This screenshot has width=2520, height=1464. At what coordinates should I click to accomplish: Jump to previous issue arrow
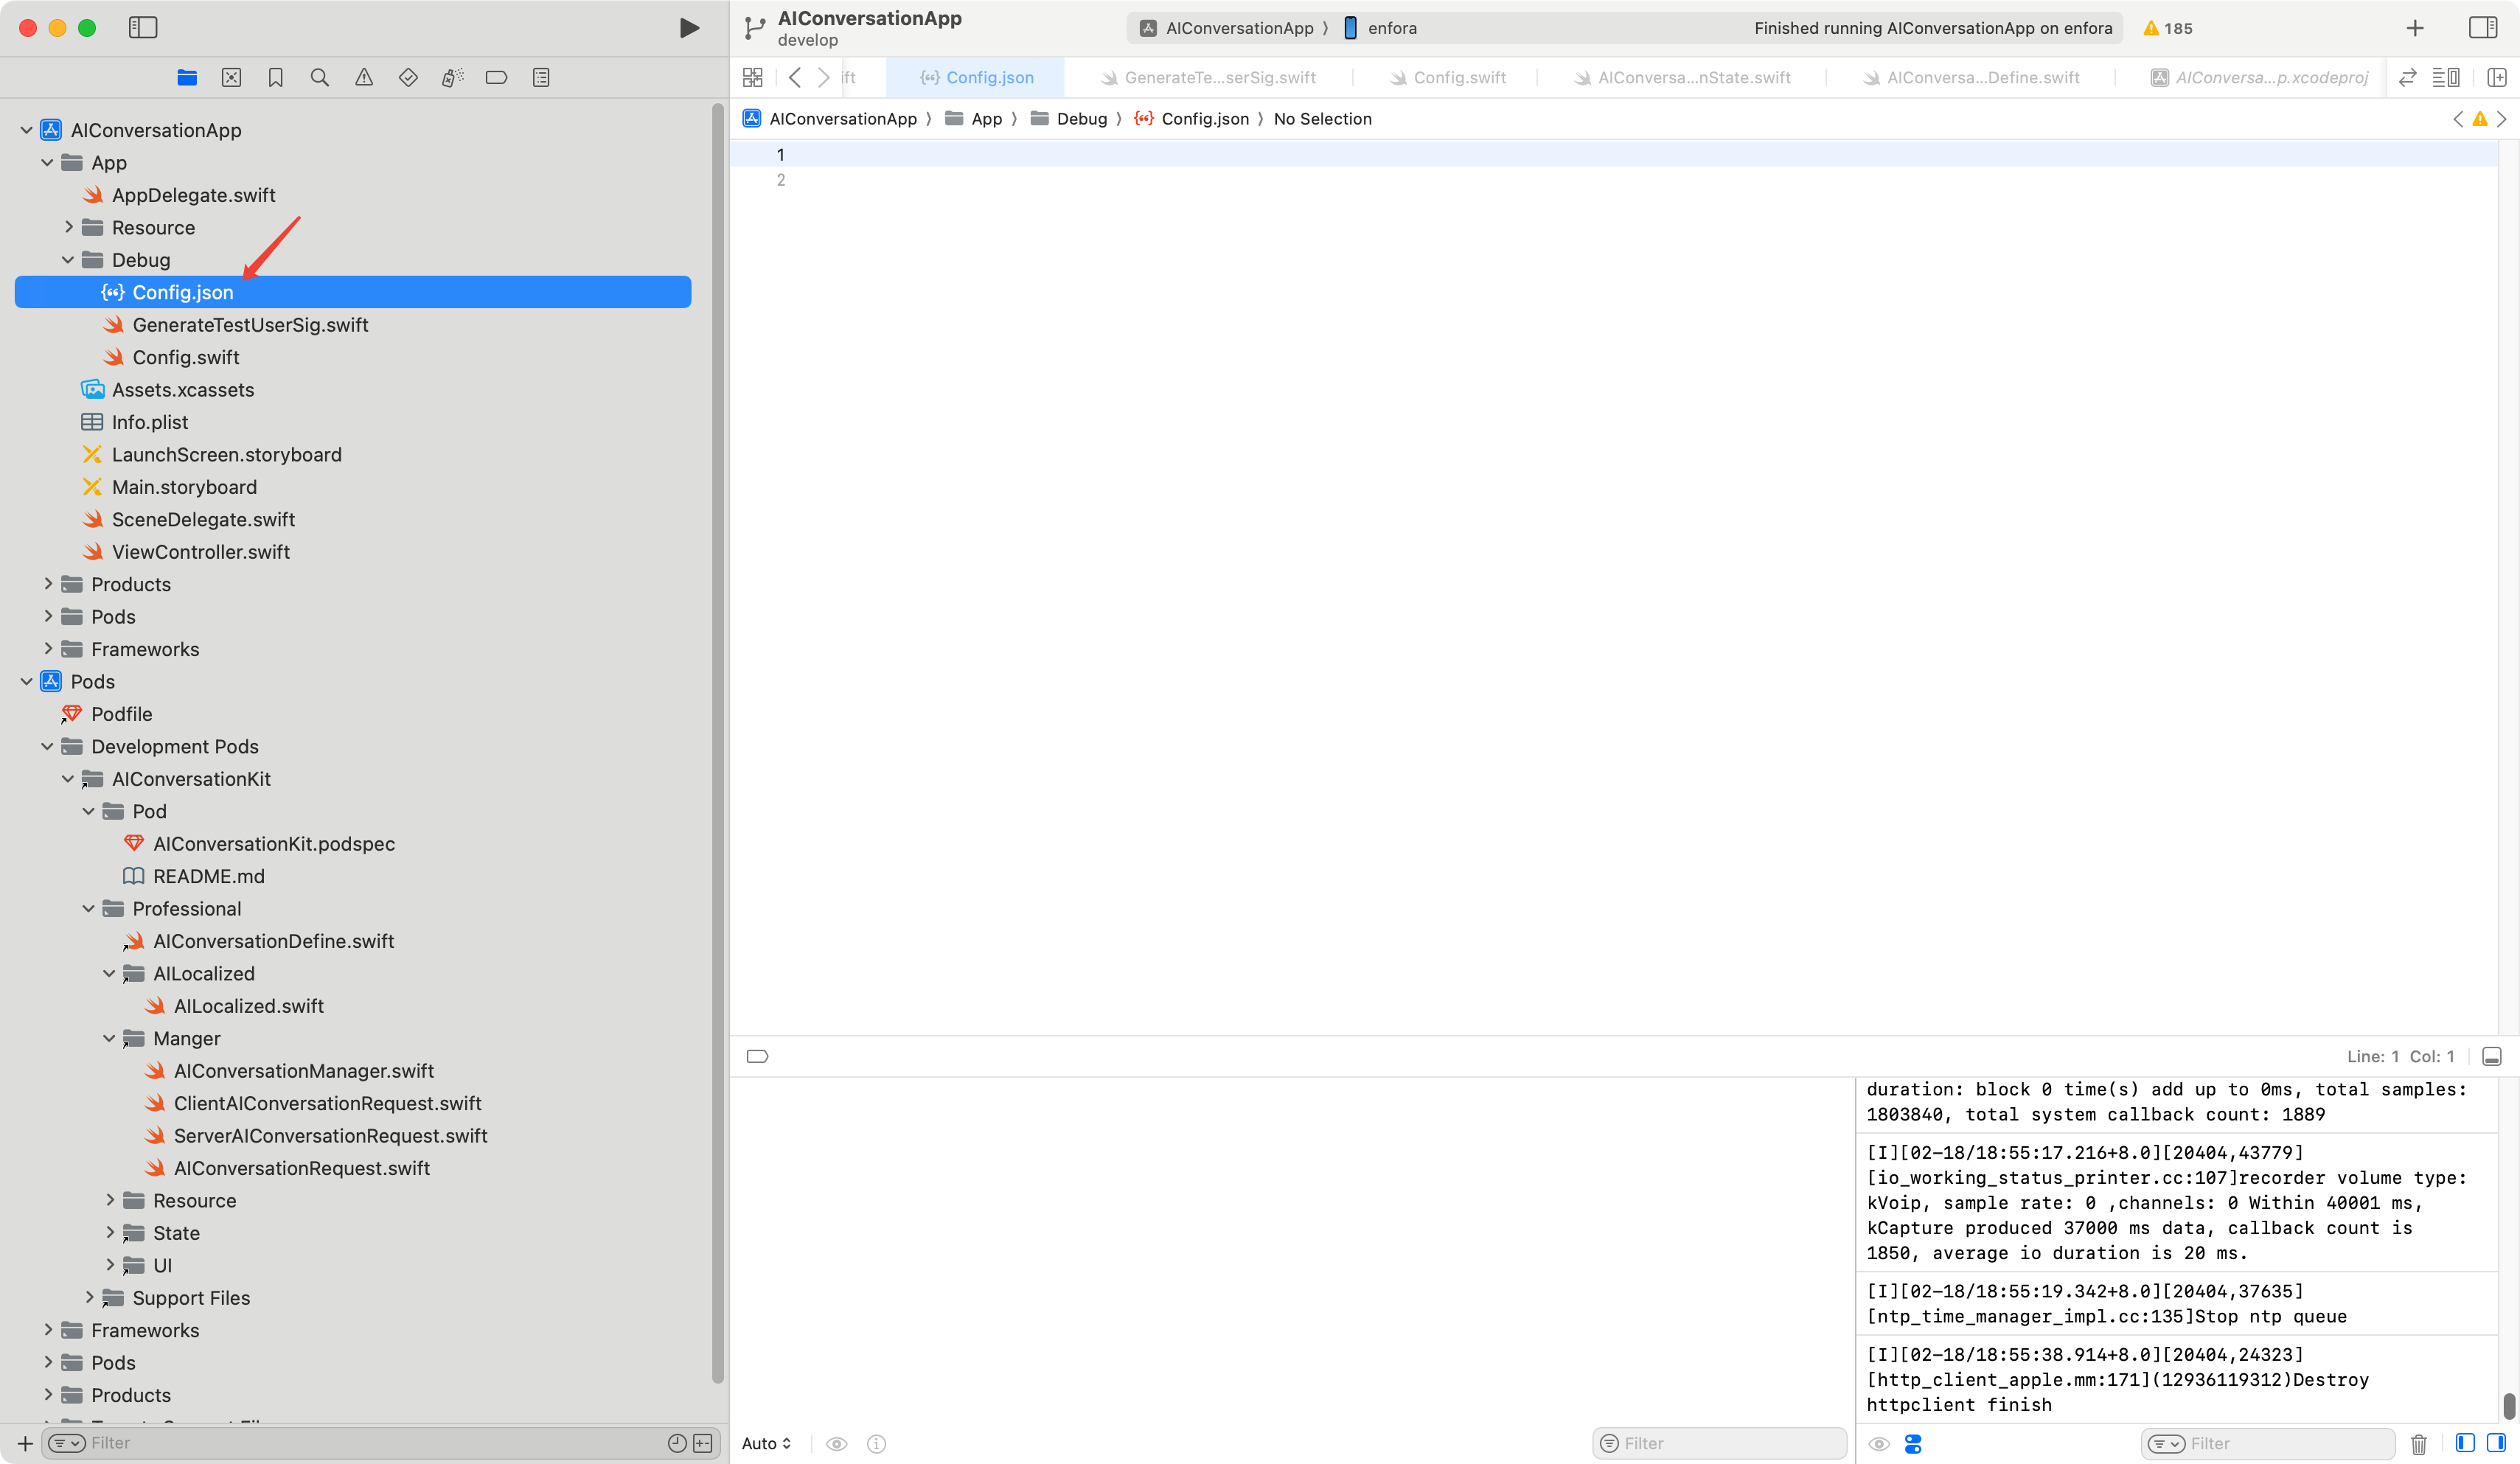click(x=2458, y=119)
